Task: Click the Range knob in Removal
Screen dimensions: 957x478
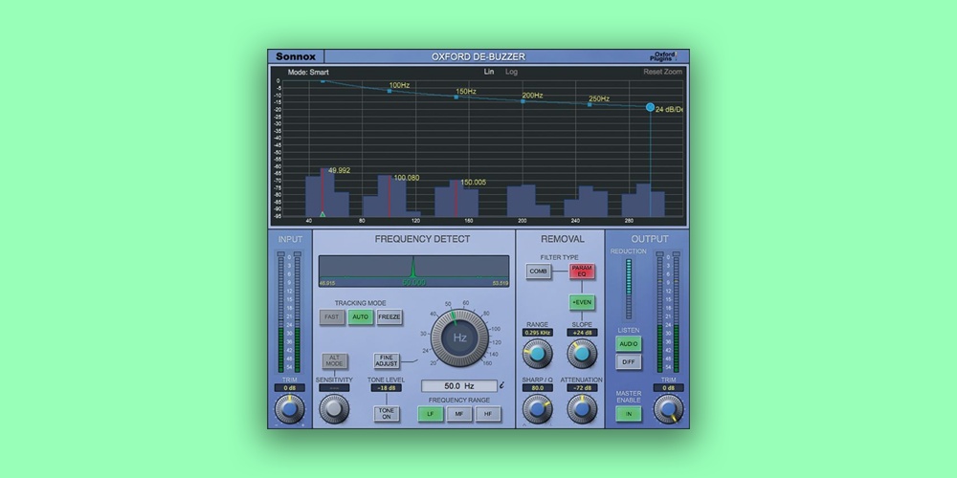Action: point(537,354)
